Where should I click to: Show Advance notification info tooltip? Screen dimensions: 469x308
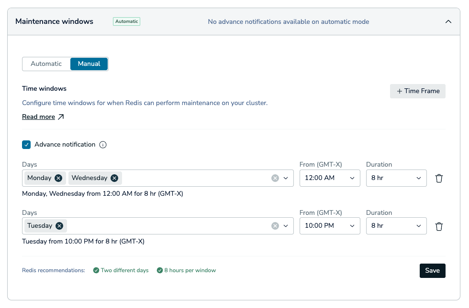tap(103, 145)
